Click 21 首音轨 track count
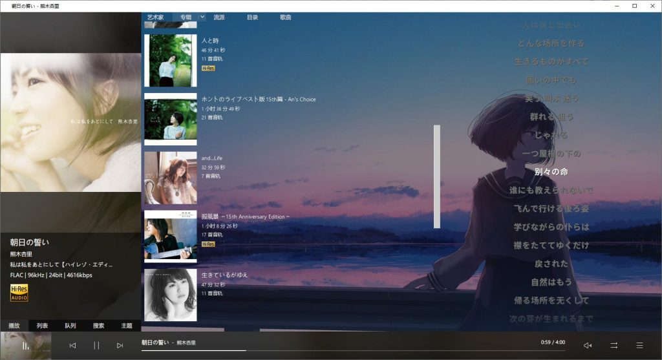The image size is (662, 360). [212, 118]
